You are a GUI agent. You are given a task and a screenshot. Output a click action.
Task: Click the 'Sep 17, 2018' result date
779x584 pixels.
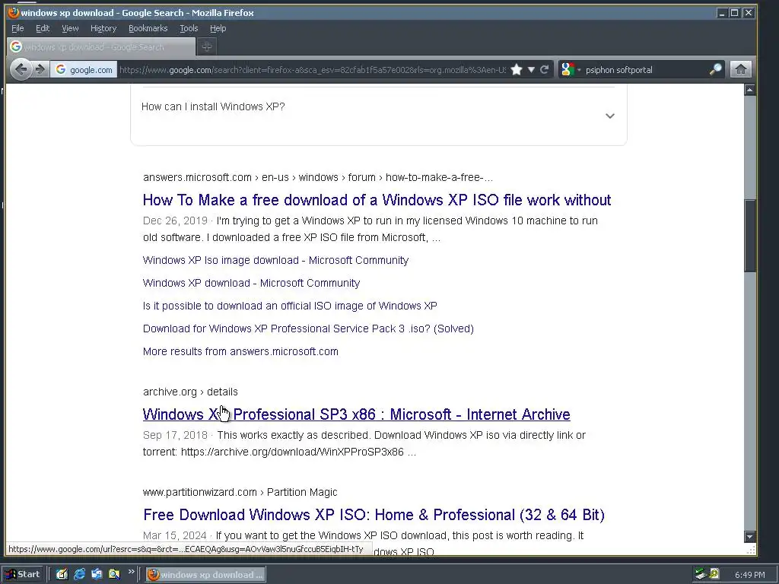pyautogui.click(x=175, y=435)
